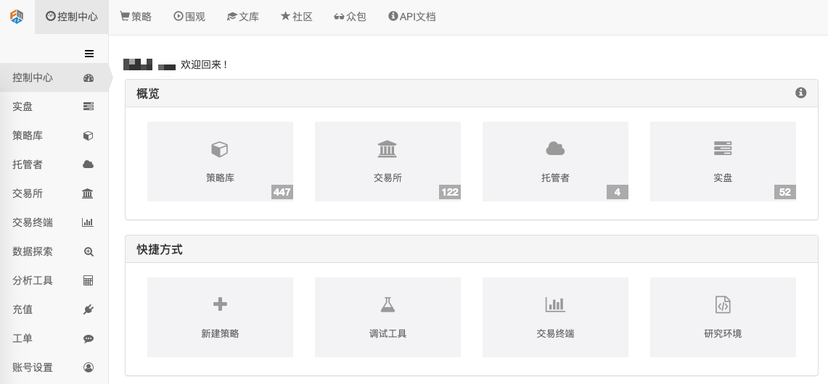Click the server icon in the 实盘 overview card
The image size is (828, 384).
722,149
